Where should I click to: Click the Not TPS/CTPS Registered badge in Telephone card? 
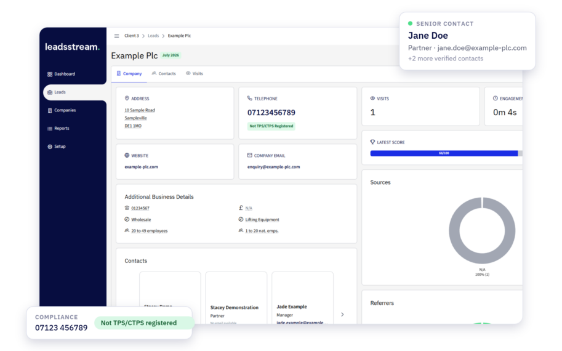pyautogui.click(x=271, y=126)
